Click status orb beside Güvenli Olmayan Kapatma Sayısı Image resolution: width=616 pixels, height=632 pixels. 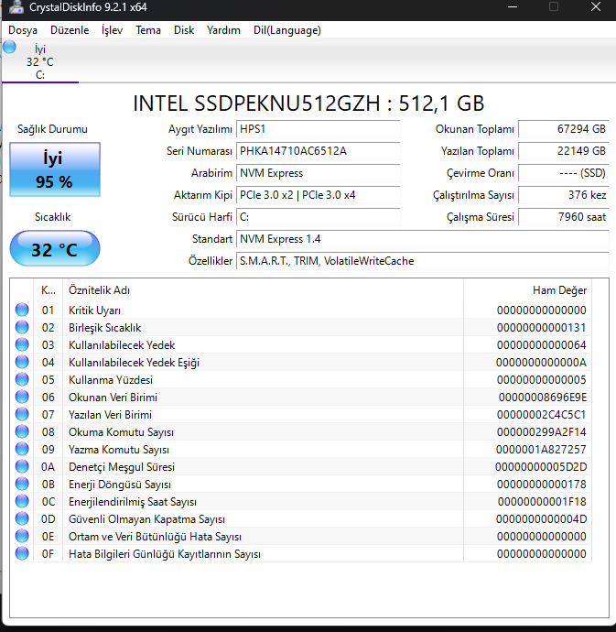[x=22, y=519]
